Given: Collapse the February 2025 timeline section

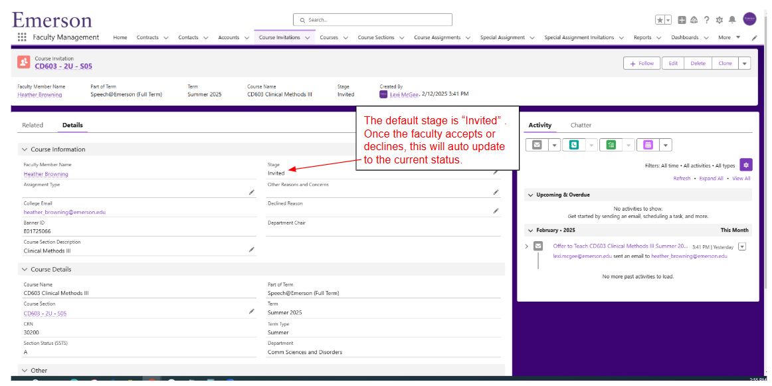Looking at the screenshot, I should 530,230.
